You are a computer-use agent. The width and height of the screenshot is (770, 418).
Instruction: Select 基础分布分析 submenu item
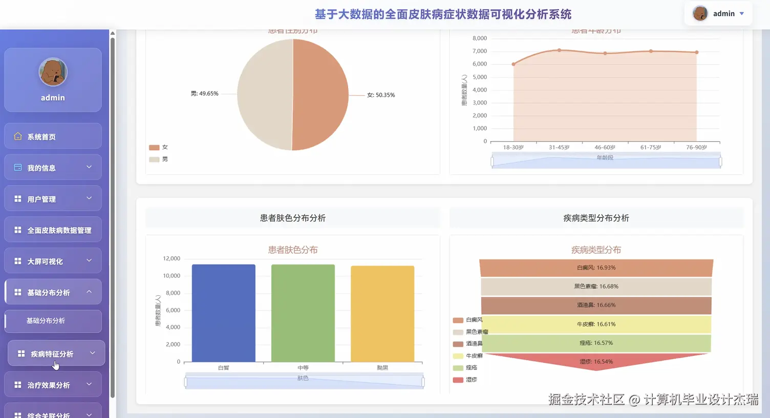point(53,321)
